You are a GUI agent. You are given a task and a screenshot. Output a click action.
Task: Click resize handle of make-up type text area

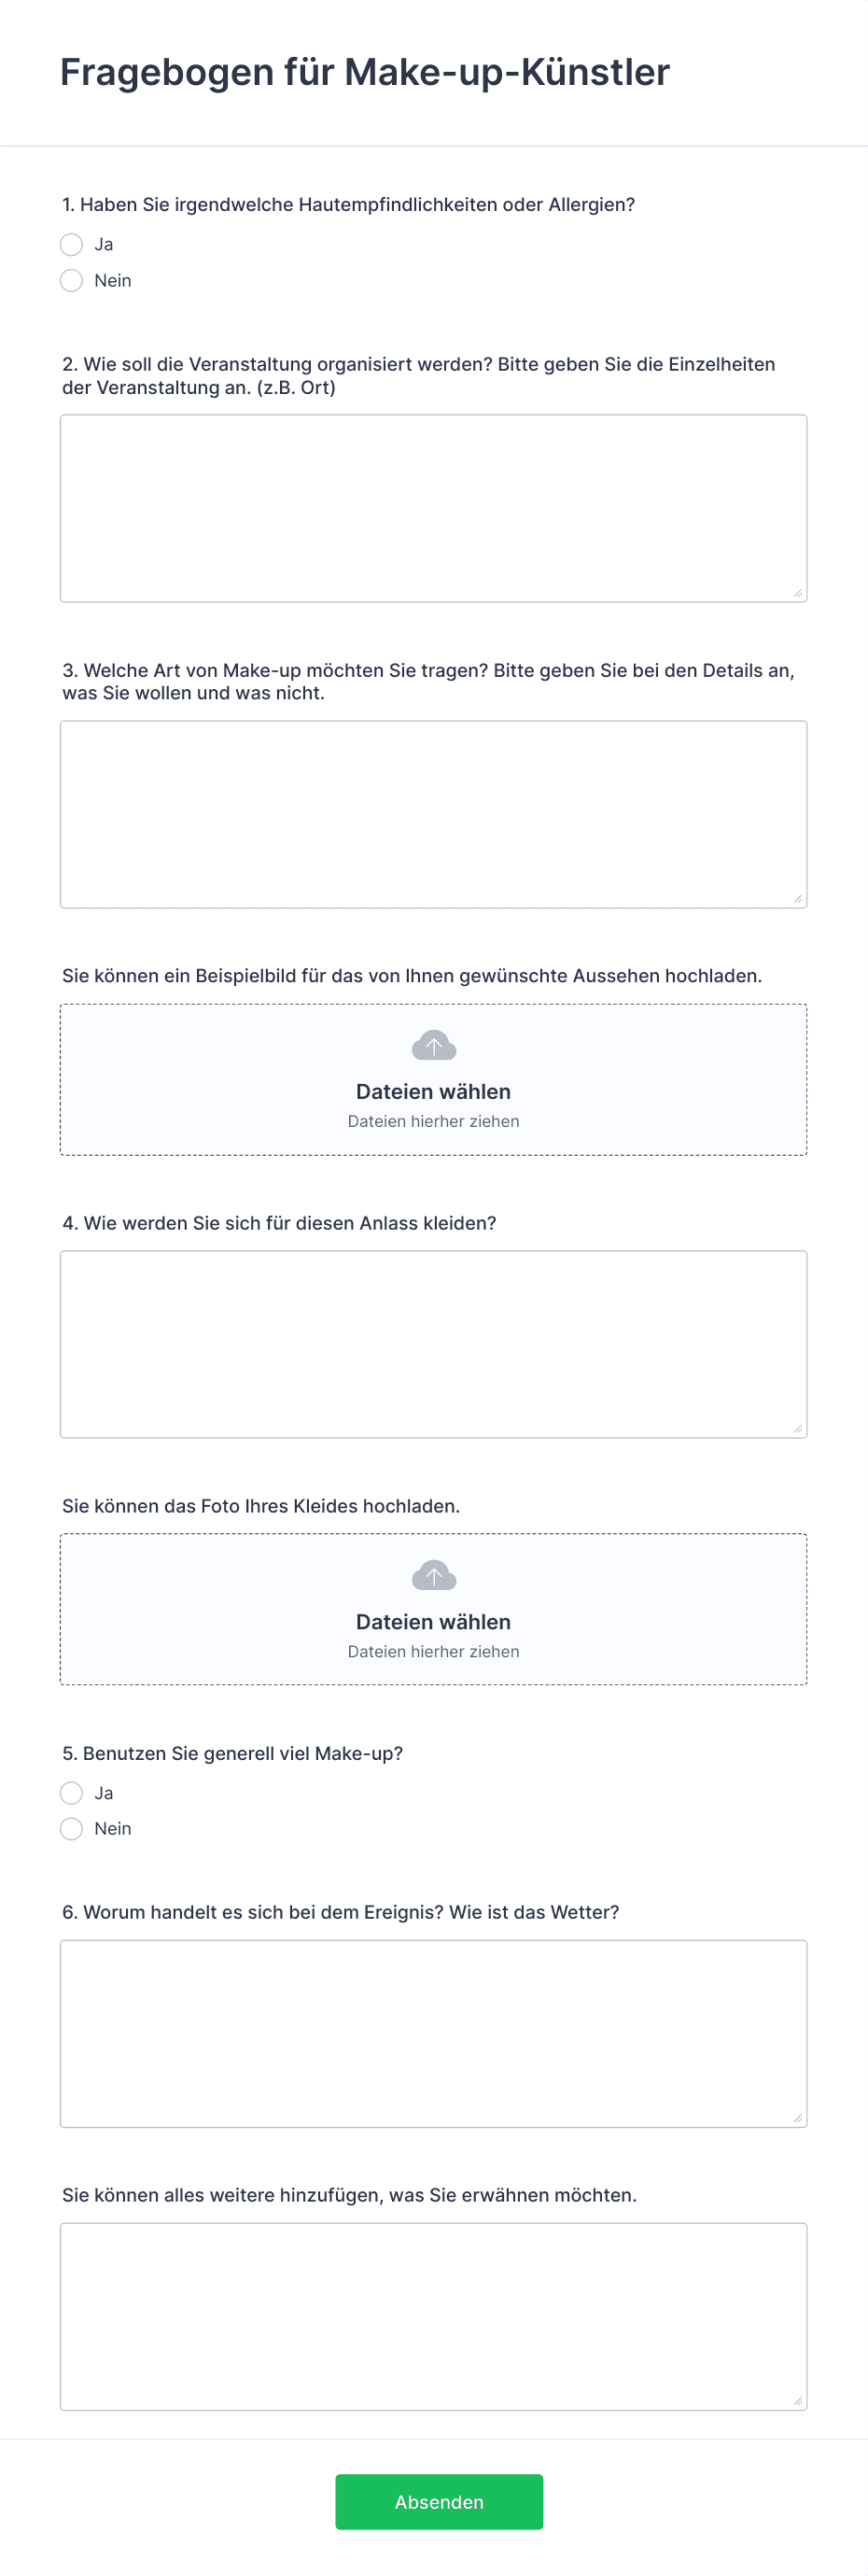pos(798,899)
